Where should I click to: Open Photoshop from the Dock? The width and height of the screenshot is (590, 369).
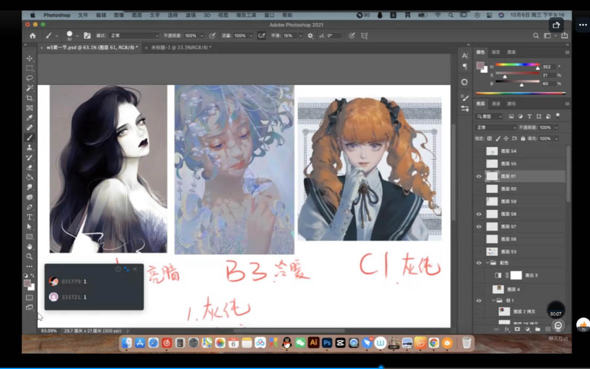point(327,342)
